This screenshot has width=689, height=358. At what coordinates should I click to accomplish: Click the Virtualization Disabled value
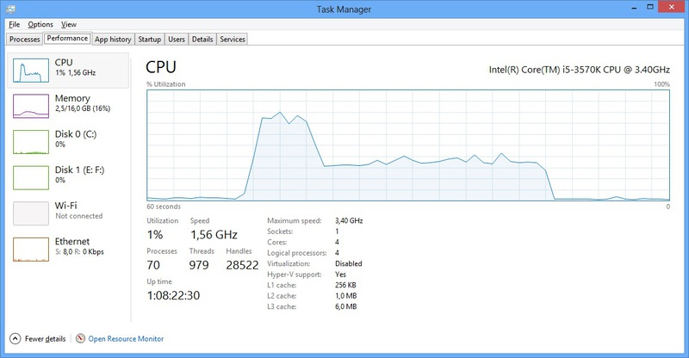pos(349,263)
